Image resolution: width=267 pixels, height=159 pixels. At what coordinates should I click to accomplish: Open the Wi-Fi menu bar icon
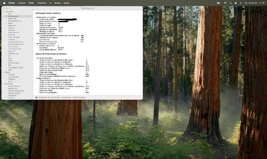pos(225,3)
